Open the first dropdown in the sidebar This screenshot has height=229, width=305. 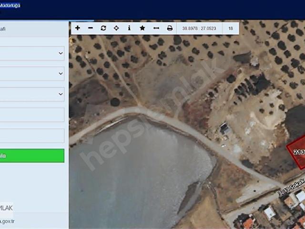coord(32,53)
